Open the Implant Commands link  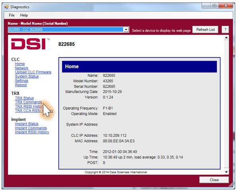pos(31,128)
